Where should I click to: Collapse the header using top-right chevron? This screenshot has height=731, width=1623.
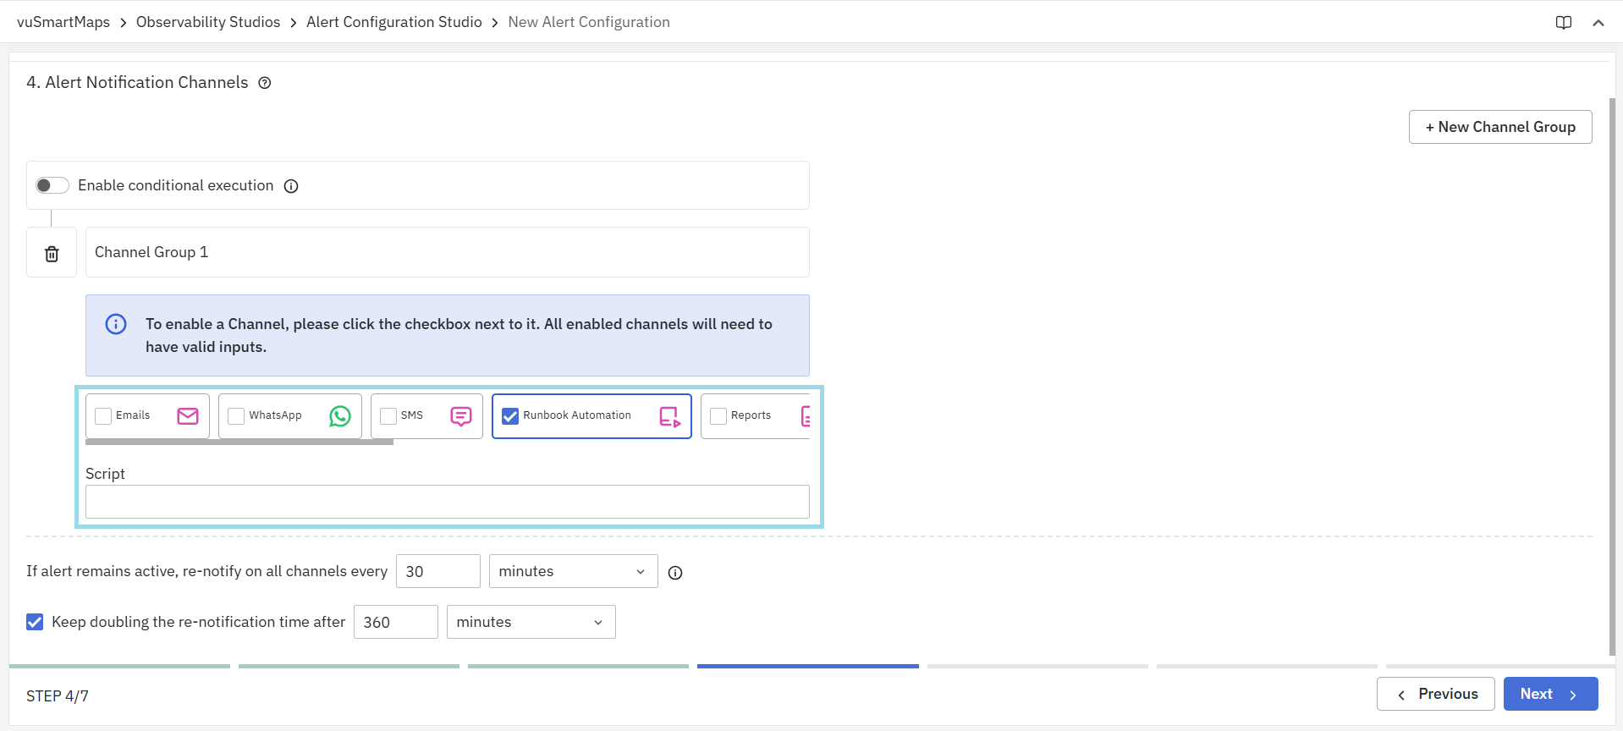[x=1598, y=23]
